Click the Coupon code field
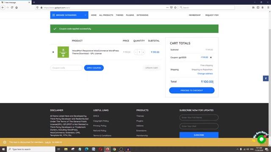The image size is (271, 152). (66, 68)
